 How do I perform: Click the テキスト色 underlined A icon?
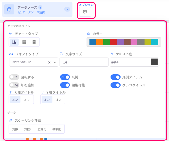pos(112,54)
